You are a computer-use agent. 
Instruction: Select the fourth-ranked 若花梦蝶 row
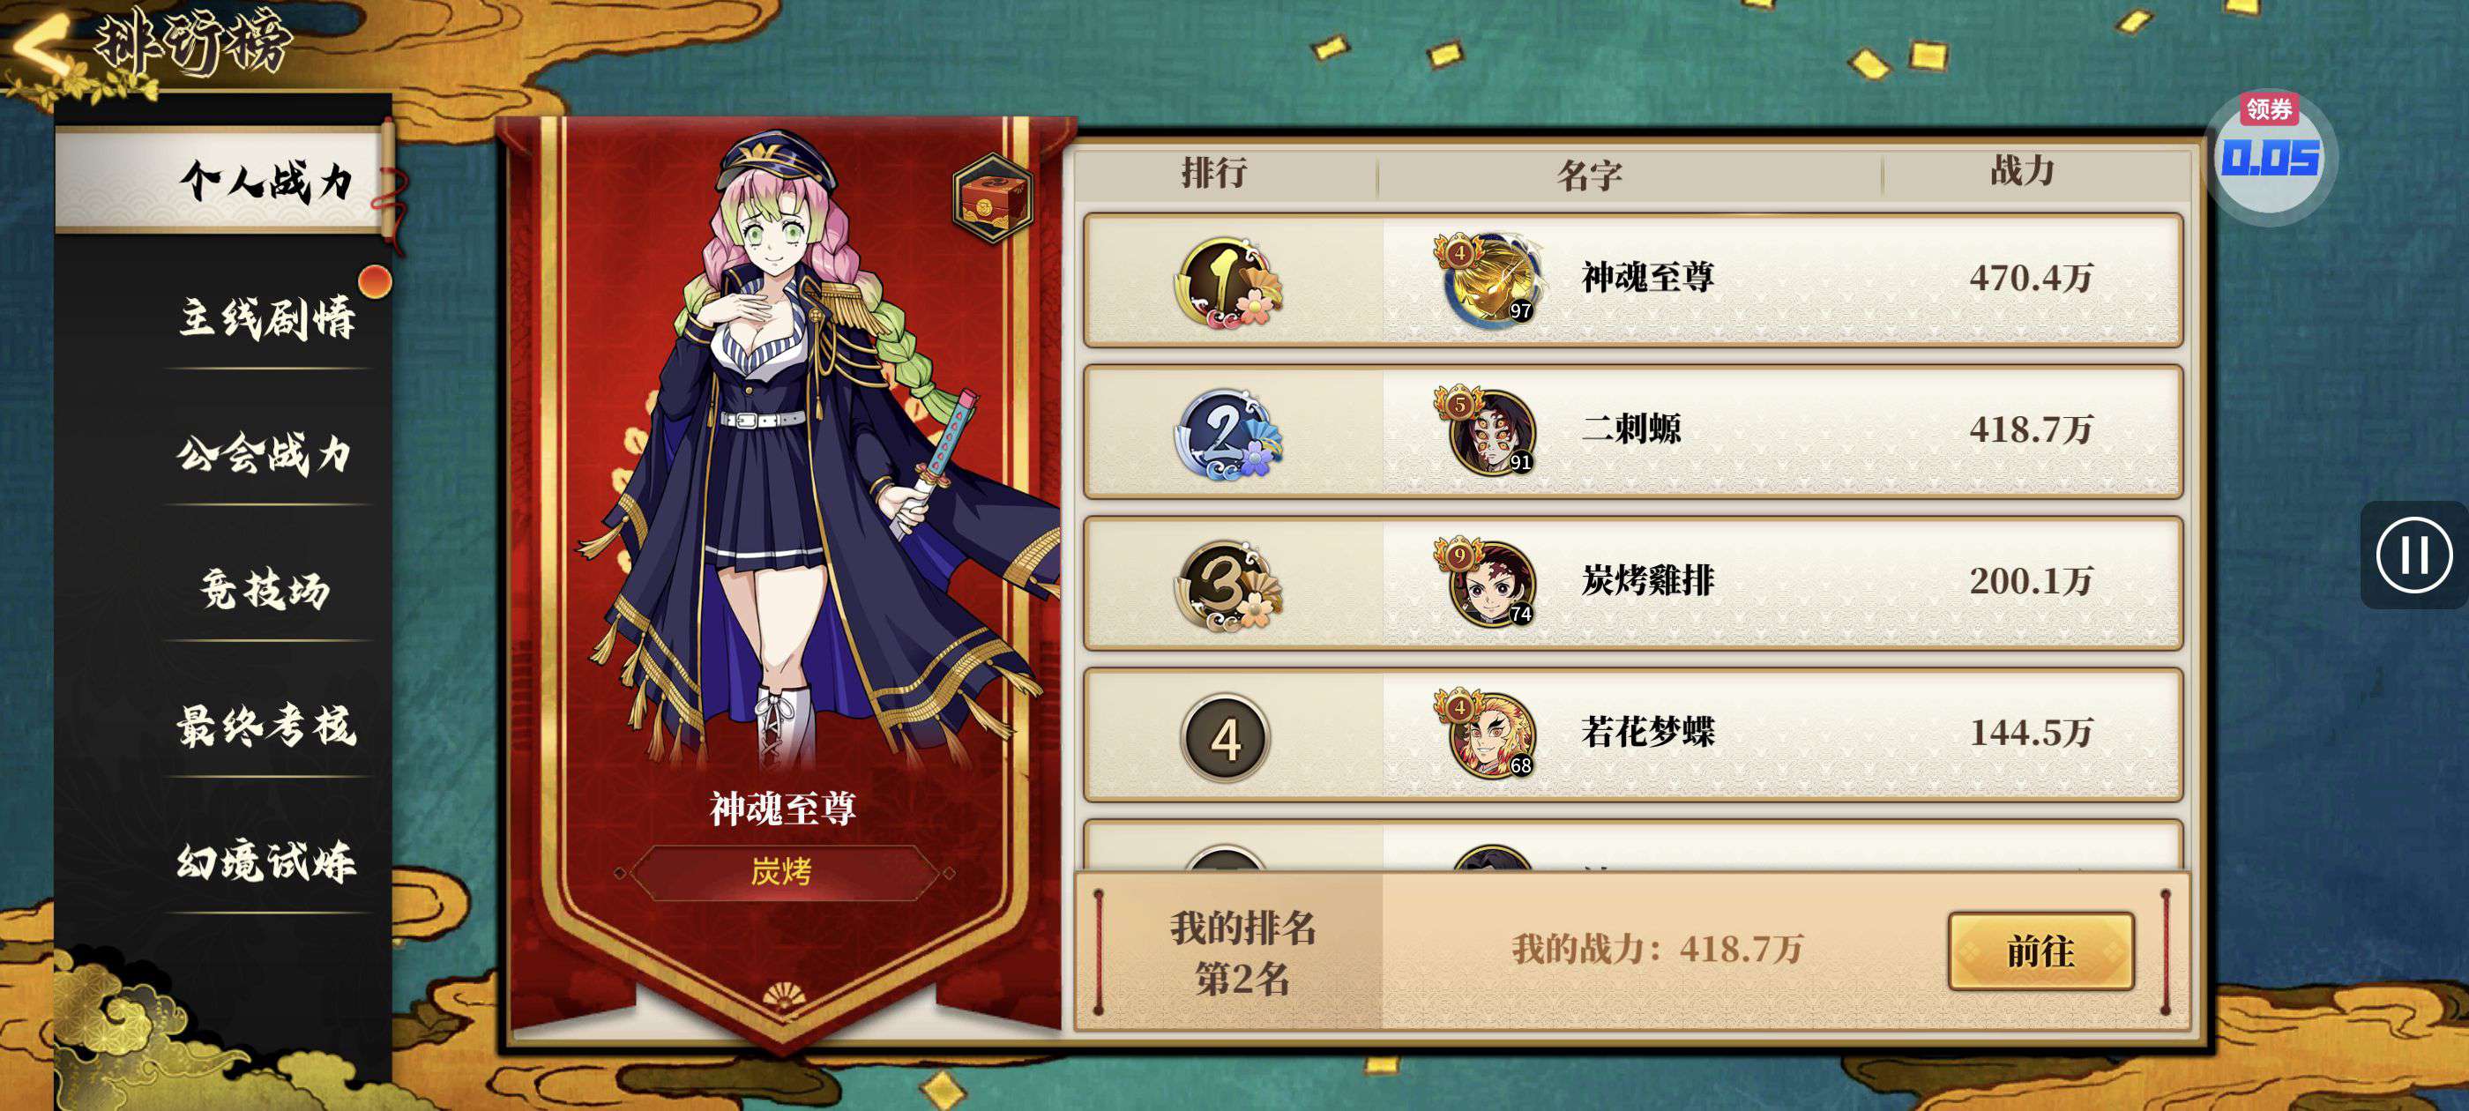pyautogui.click(x=1632, y=734)
